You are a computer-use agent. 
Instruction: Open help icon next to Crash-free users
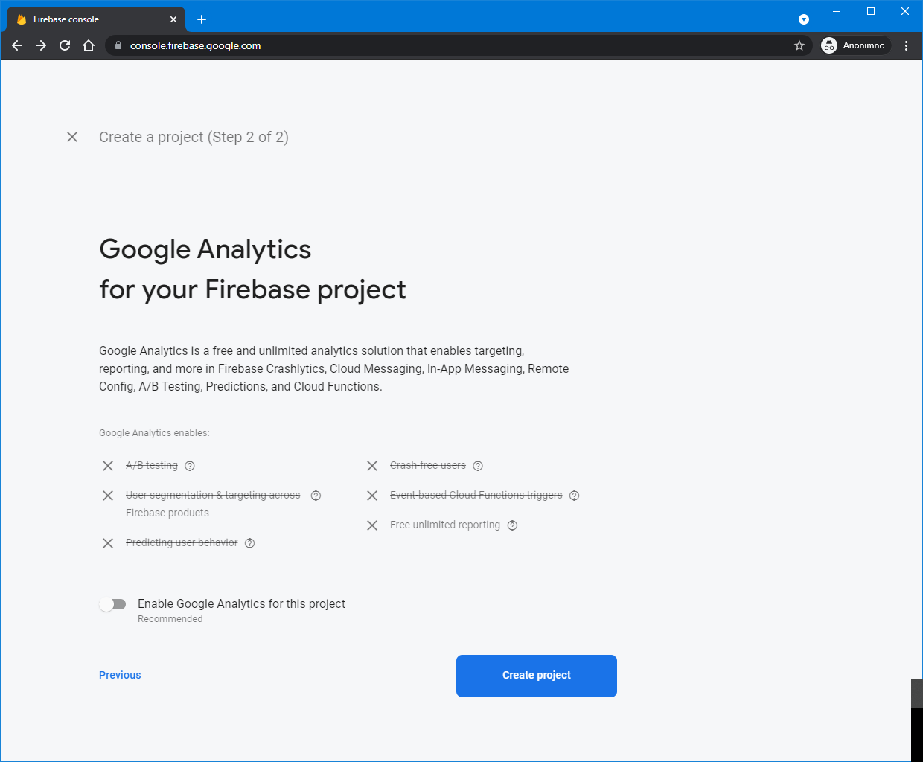(x=478, y=466)
